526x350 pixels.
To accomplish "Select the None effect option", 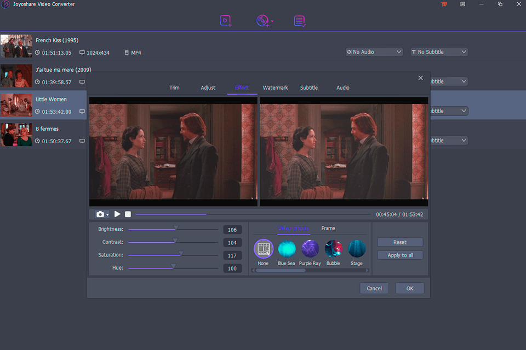I will coord(264,249).
